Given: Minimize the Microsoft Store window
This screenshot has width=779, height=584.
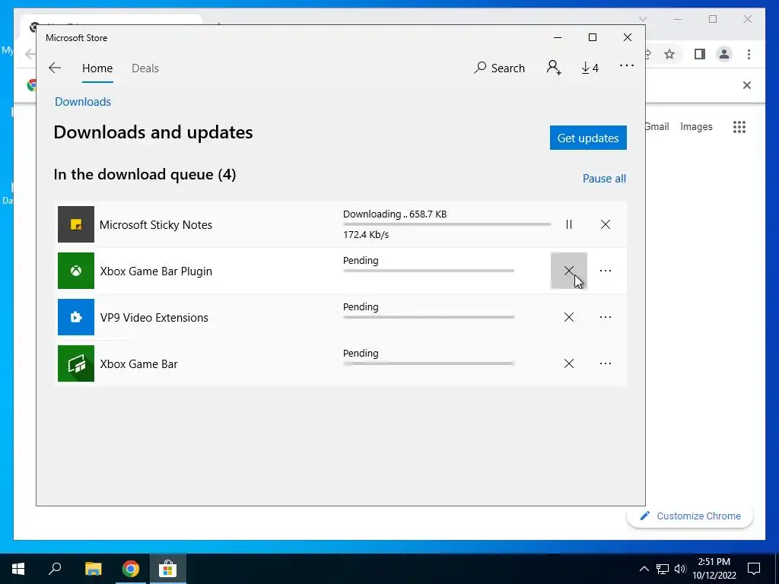Looking at the screenshot, I should tap(558, 37).
